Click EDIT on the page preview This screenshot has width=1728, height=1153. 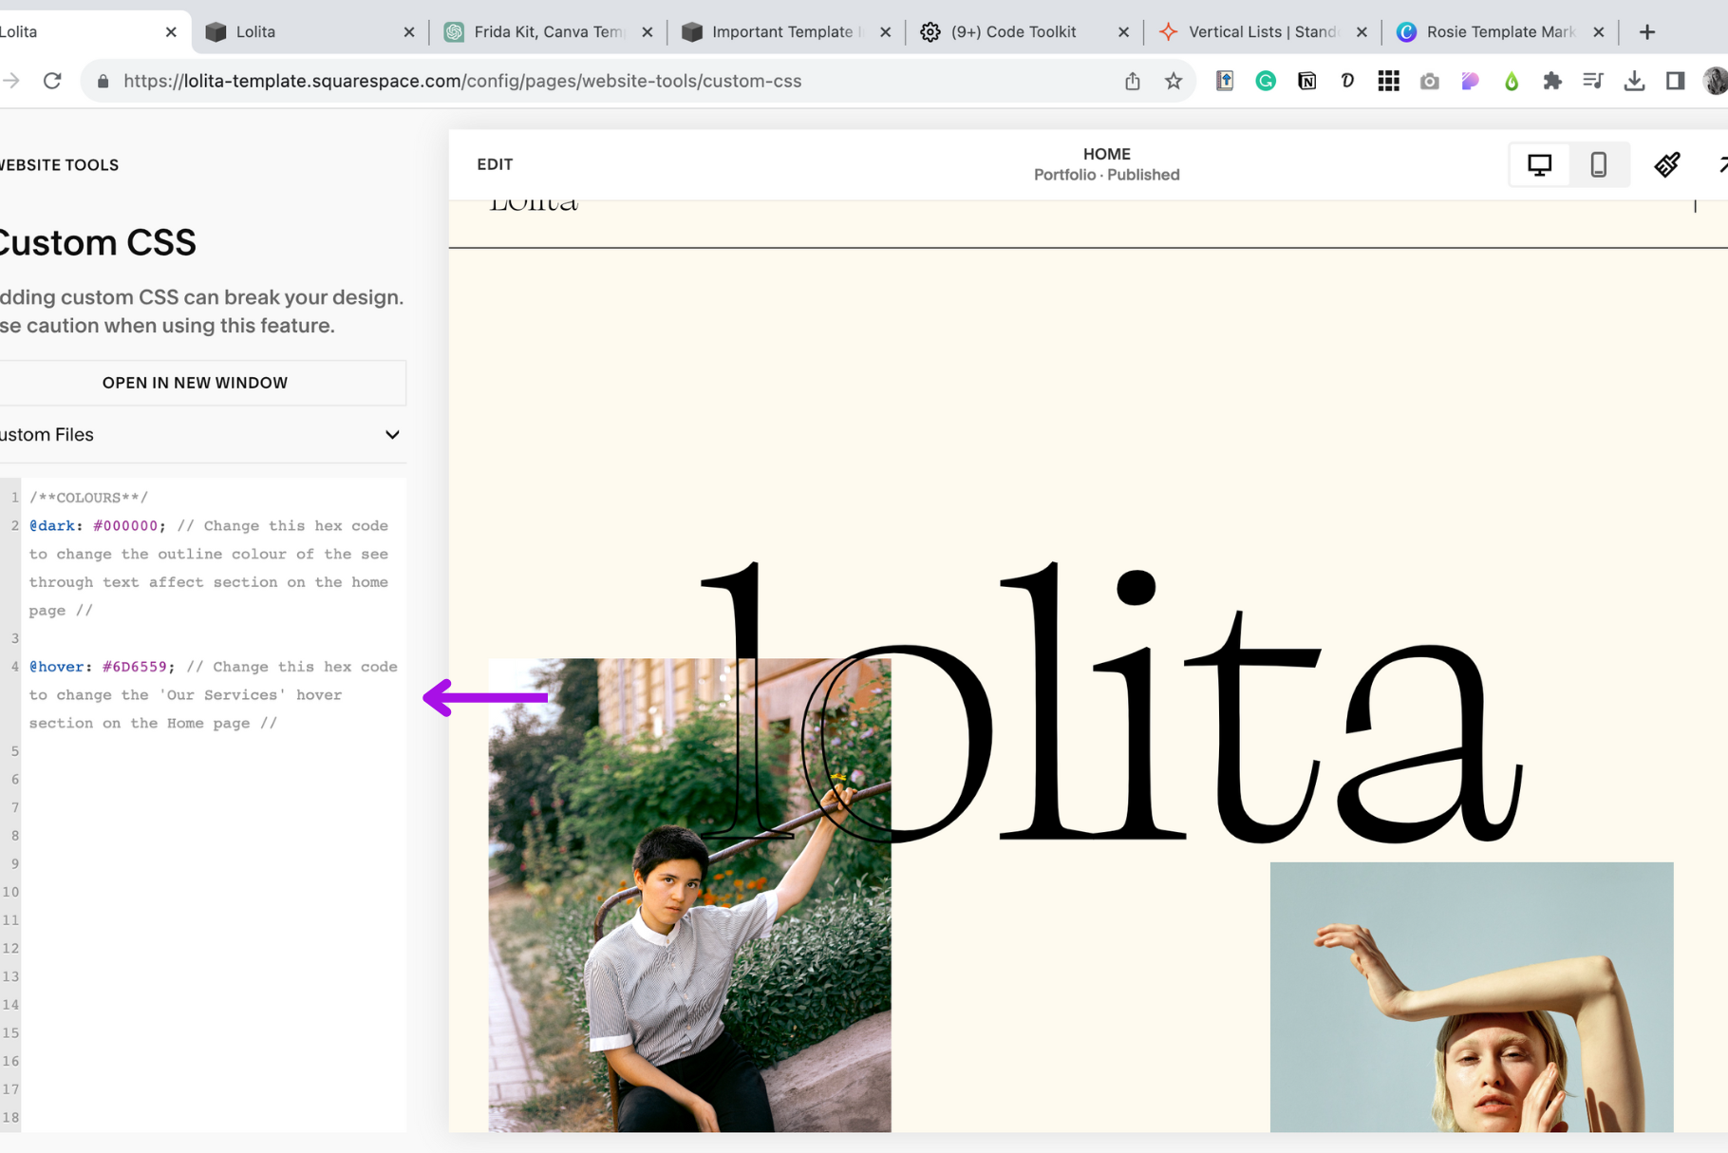[495, 164]
